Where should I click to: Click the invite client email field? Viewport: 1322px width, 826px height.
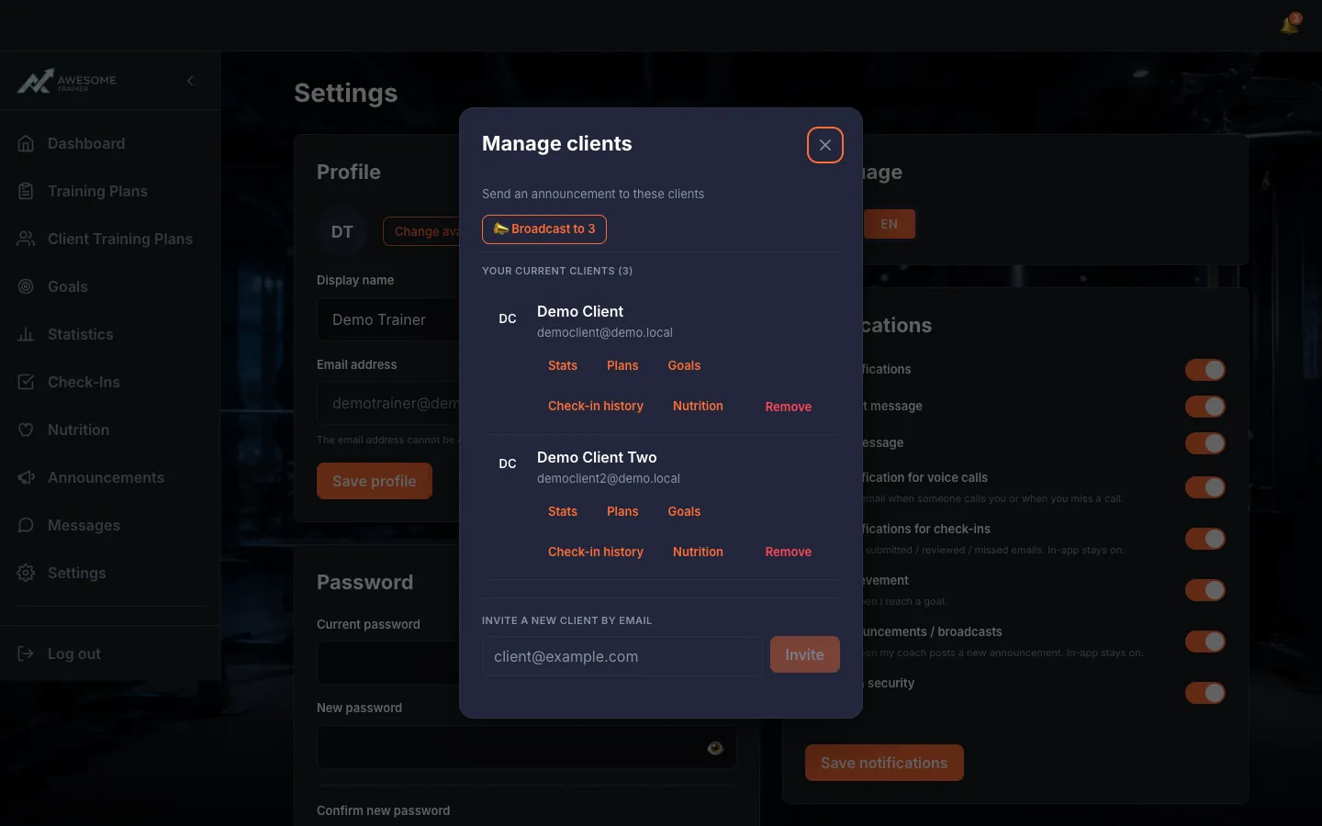point(622,656)
